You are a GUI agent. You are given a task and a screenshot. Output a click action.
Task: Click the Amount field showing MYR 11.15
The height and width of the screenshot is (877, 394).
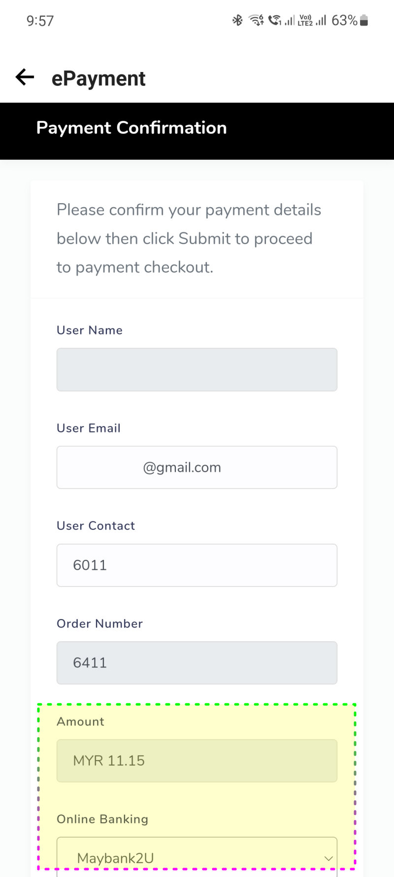(x=197, y=761)
